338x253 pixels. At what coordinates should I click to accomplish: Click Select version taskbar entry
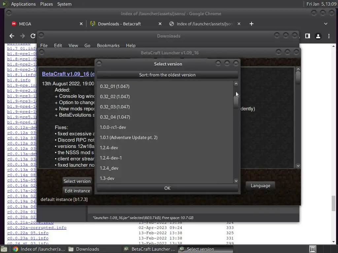tap(205, 249)
